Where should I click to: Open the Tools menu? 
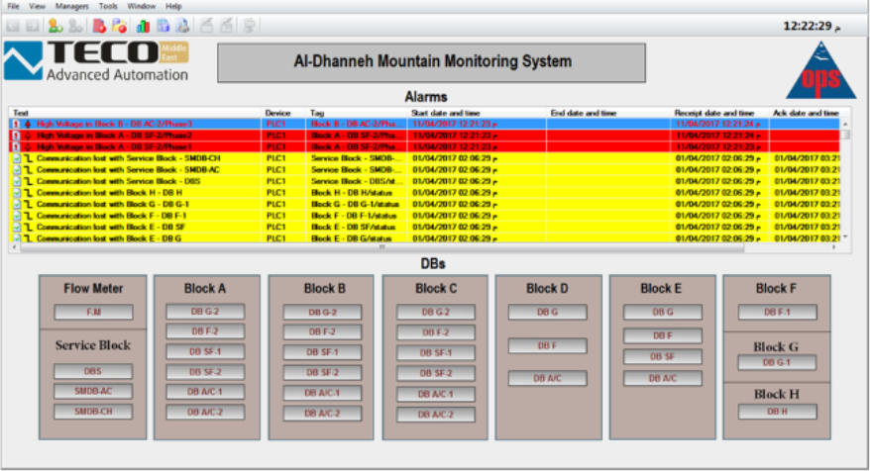click(107, 6)
